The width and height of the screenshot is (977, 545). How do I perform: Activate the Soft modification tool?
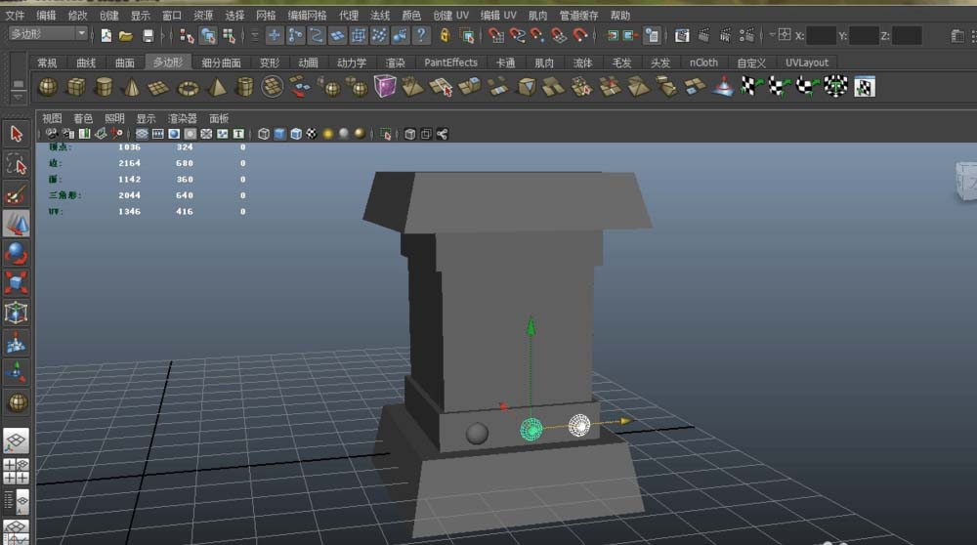click(17, 343)
